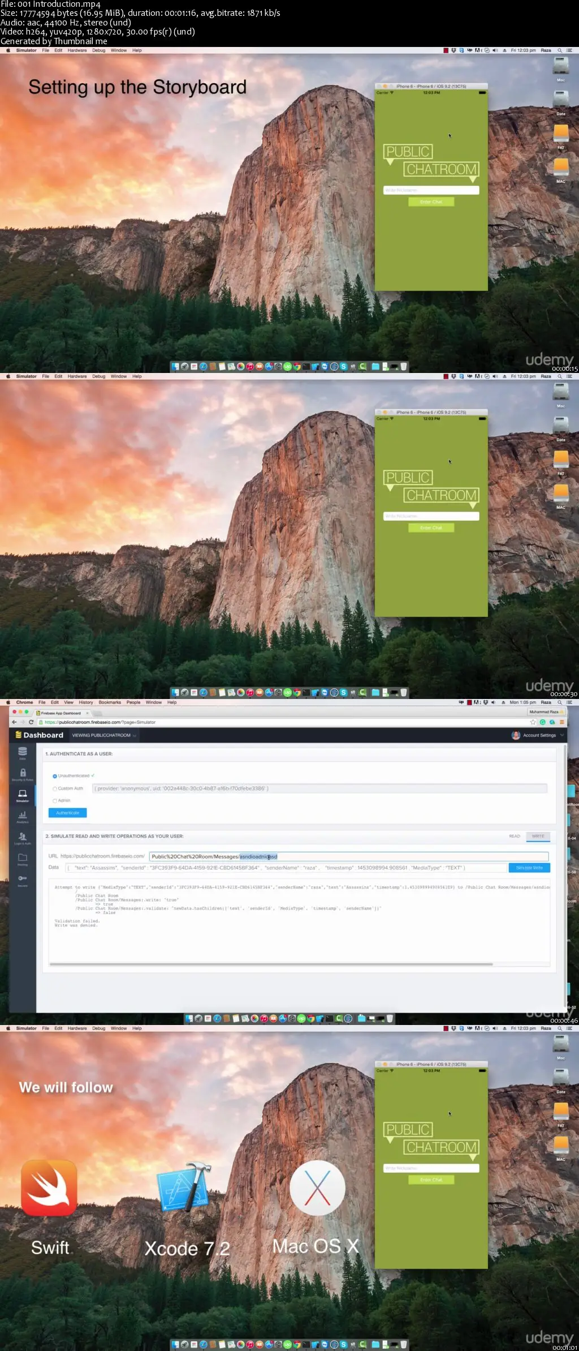Open the Chrome People menu
This screenshot has height=1351, width=579.
click(133, 702)
